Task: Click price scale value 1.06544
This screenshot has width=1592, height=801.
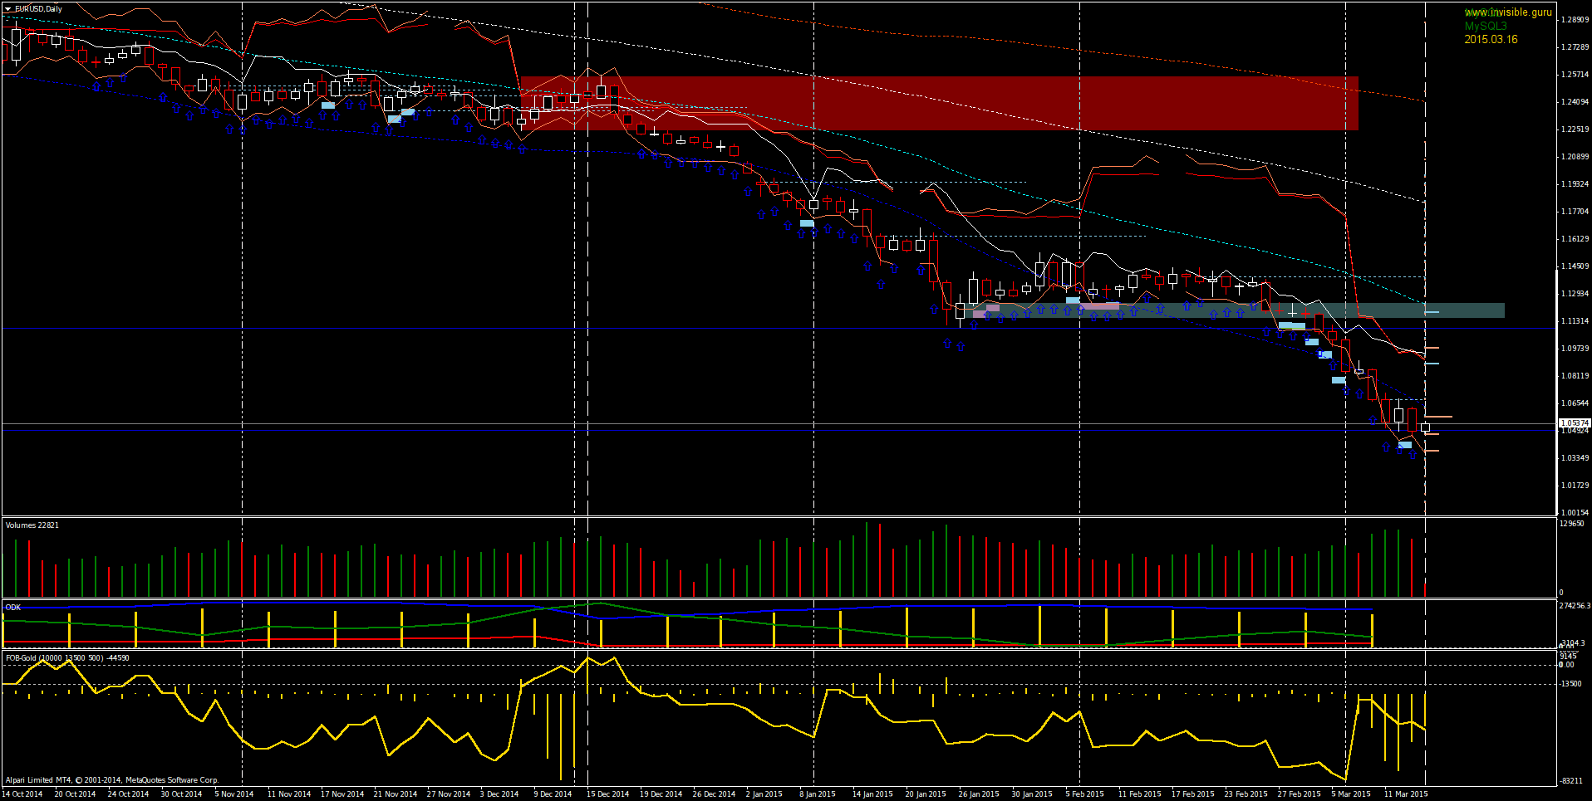Action: (x=1575, y=403)
